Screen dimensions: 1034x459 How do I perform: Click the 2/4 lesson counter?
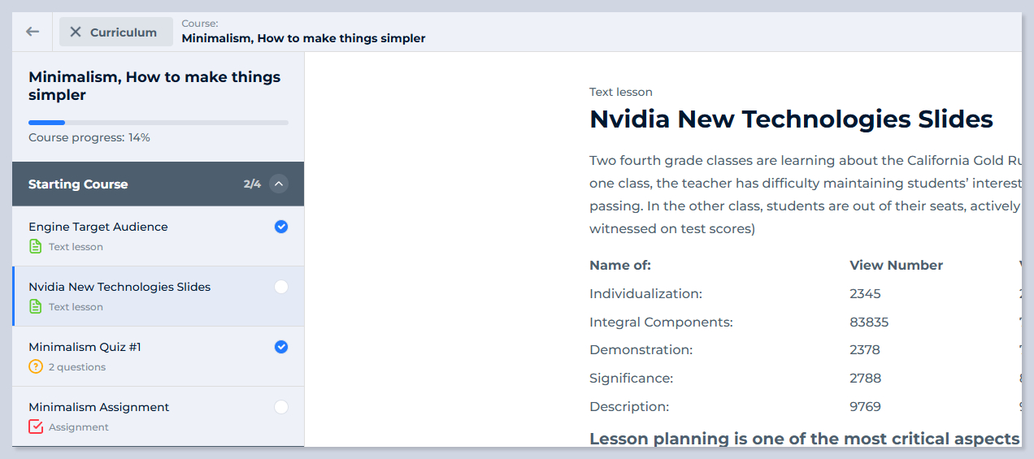pyautogui.click(x=252, y=184)
